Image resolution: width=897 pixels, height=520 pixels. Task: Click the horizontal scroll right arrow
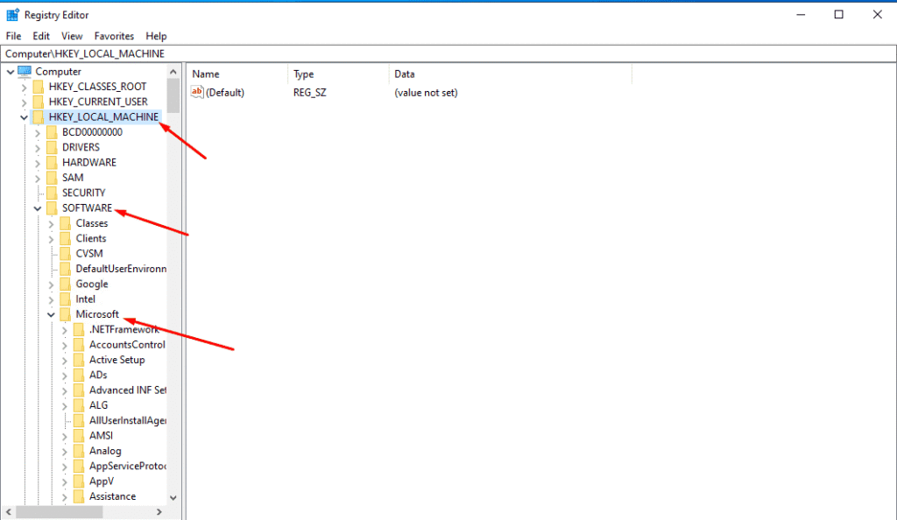tap(159, 512)
